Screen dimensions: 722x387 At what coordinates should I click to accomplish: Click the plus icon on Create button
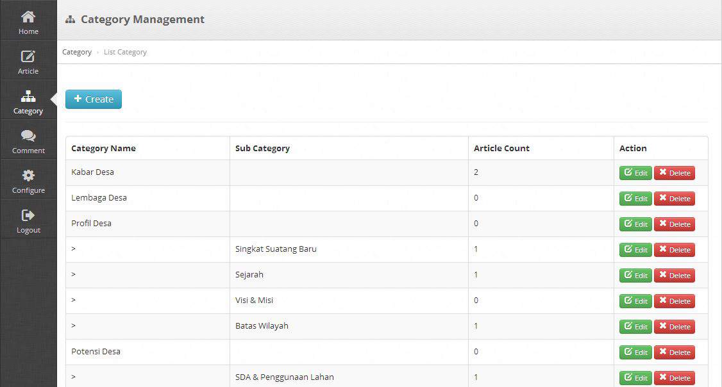[78, 99]
